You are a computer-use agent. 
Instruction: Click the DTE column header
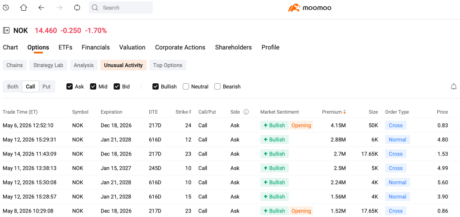coord(153,112)
